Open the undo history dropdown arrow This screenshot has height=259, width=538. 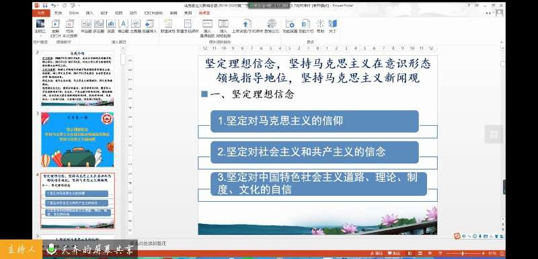(58, 5)
